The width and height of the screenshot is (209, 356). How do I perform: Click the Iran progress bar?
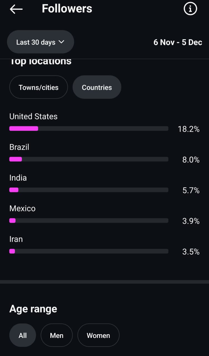coord(89,251)
